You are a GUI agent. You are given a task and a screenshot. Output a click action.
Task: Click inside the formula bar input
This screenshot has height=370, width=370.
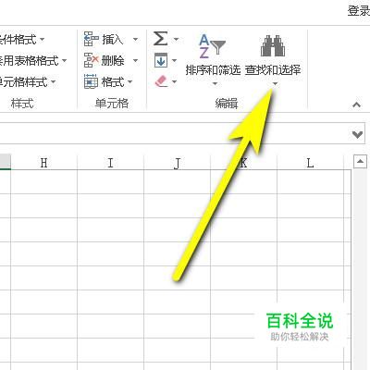click(x=174, y=134)
